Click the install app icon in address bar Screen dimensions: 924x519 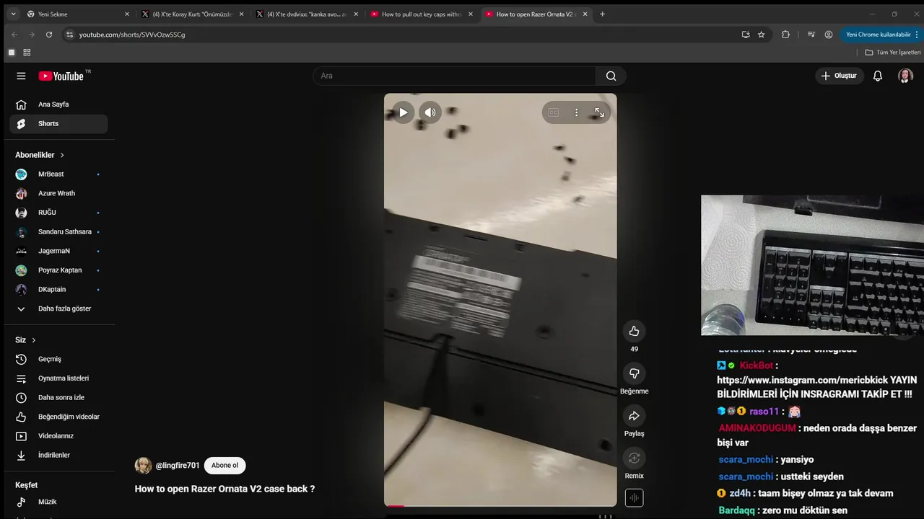(746, 34)
